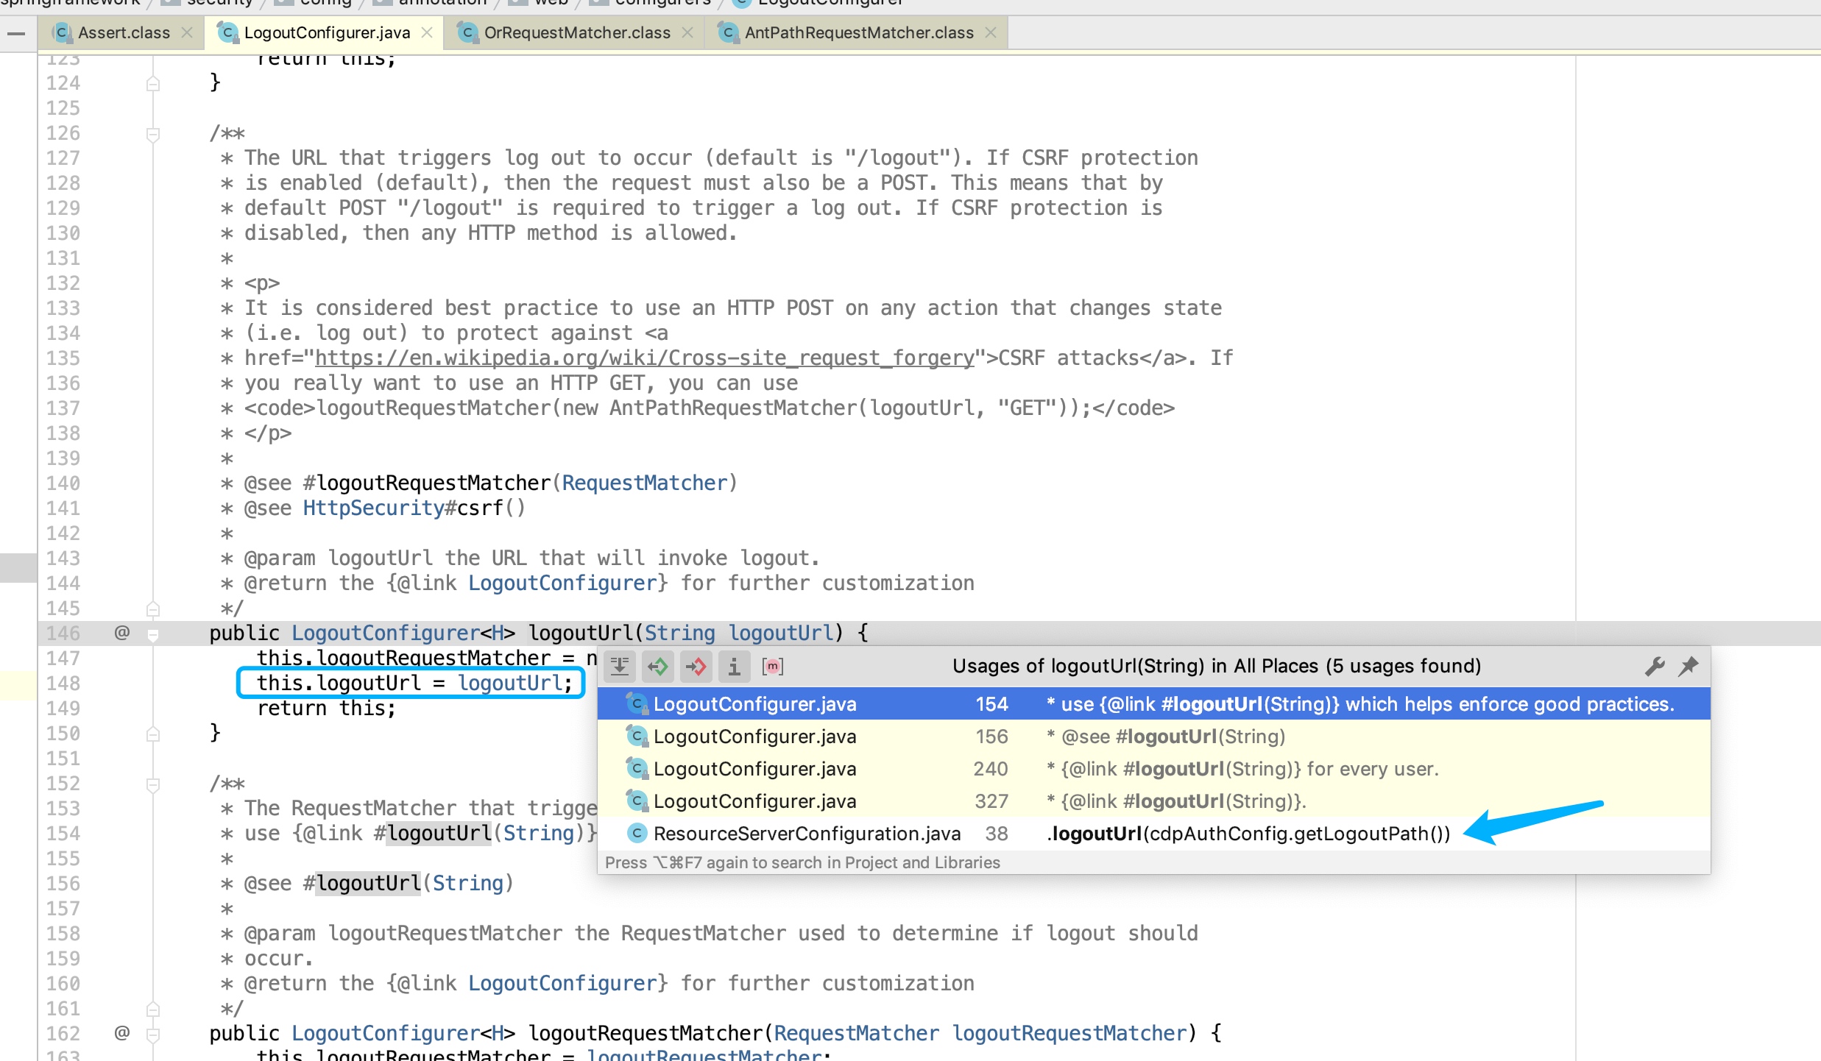Viewport: 1821px width, 1061px height.
Task: Click line number 146 in the editor gutter
Action: pos(63,633)
